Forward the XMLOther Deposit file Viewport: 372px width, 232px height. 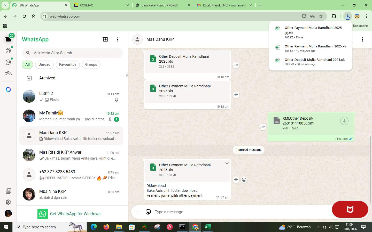tap(262, 127)
